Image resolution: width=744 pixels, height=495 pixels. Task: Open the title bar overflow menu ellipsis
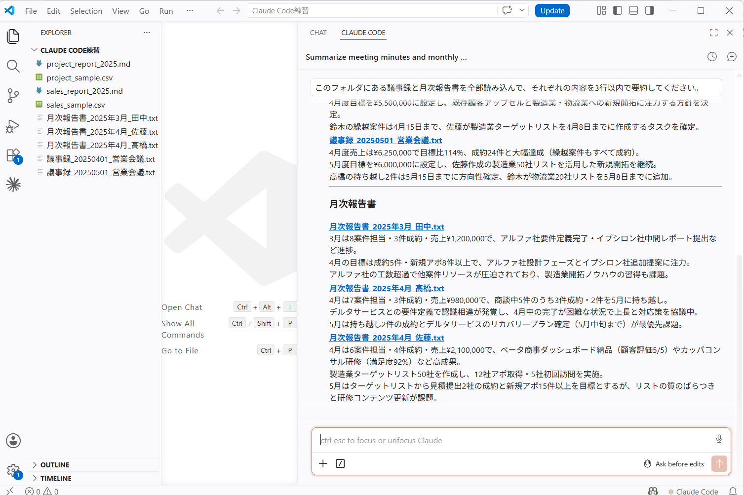click(x=190, y=10)
